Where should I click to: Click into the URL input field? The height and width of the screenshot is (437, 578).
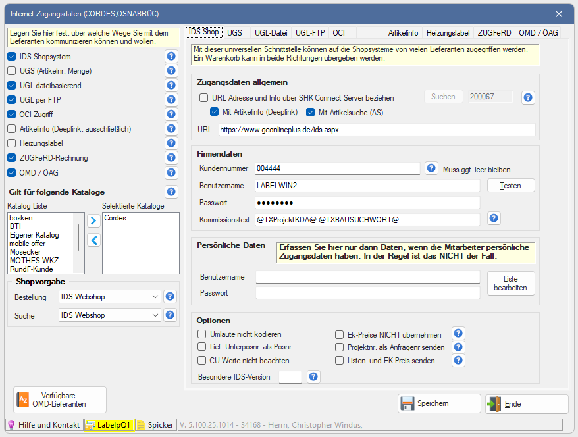377,130
